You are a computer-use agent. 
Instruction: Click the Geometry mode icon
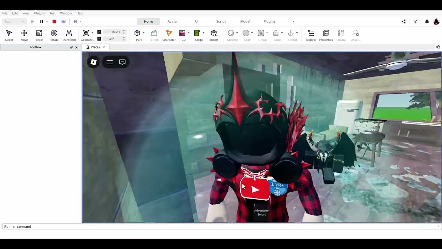pyautogui.click(x=86, y=33)
